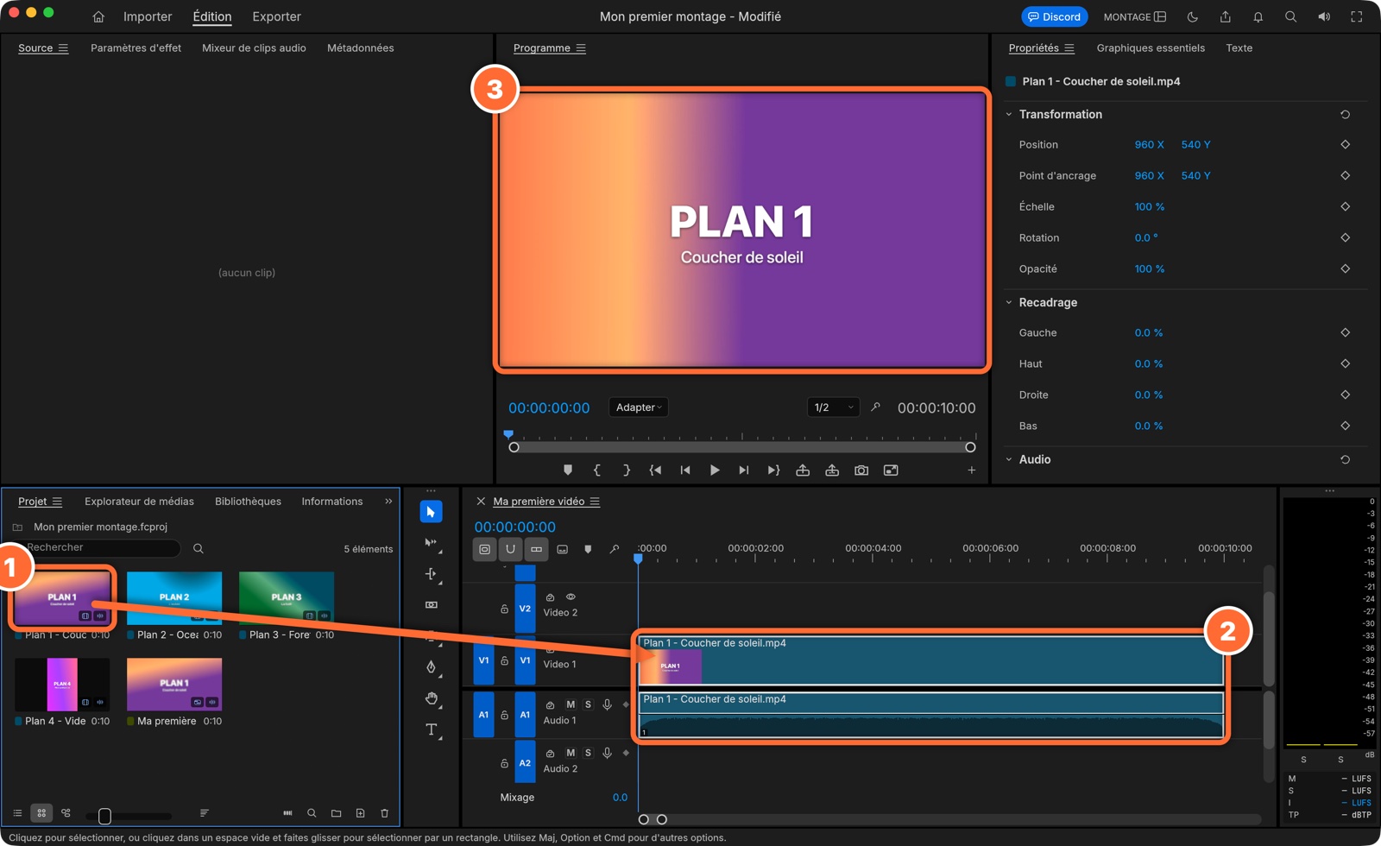Image resolution: width=1381 pixels, height=846 pixels.
Task: Mute the Audio 2 track
Action: click(x=570, y=754)
